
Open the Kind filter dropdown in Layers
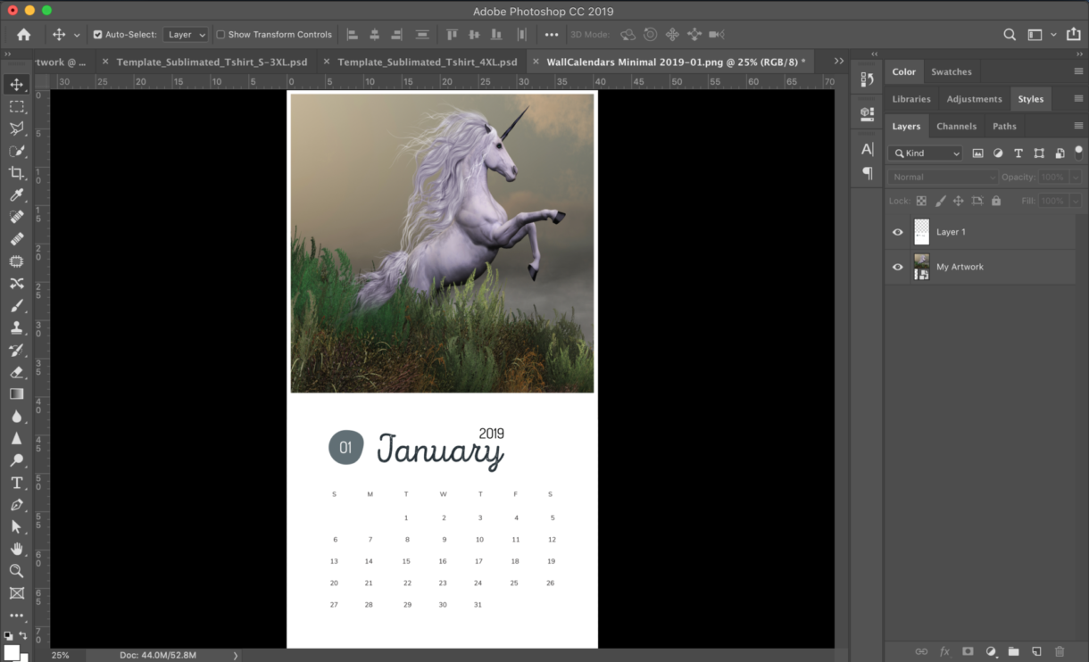tap(924, 153)
